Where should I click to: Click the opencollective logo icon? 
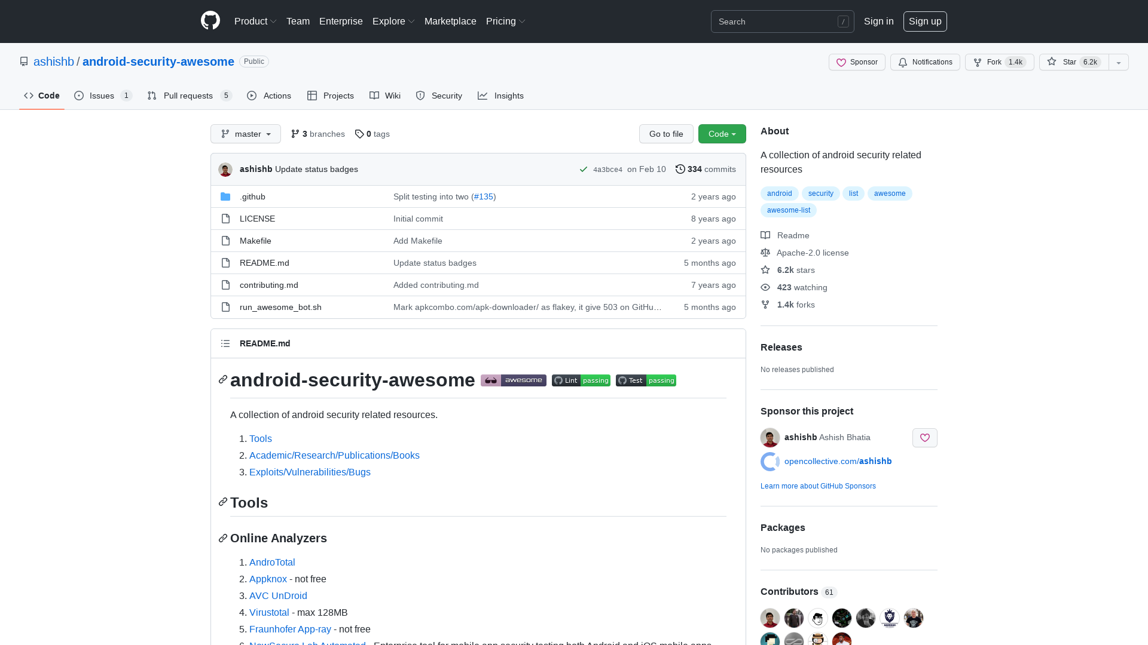(x=770, y=462)
